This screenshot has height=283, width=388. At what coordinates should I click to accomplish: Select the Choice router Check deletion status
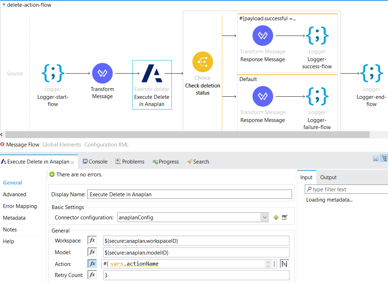203,62
